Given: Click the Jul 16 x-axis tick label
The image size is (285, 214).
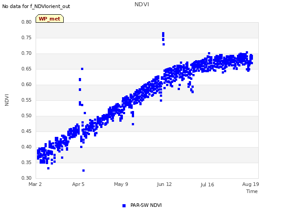Looking at the screenshot, I should tap(208, 185).
